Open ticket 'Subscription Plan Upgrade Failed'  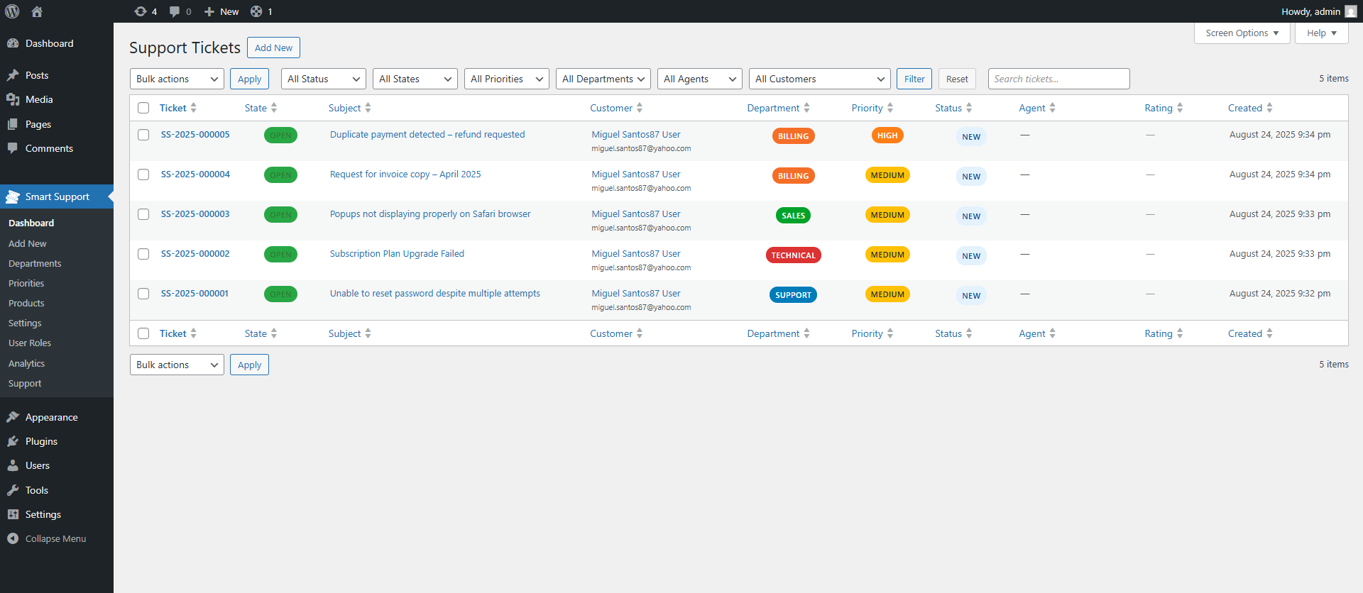pos(397,254)
